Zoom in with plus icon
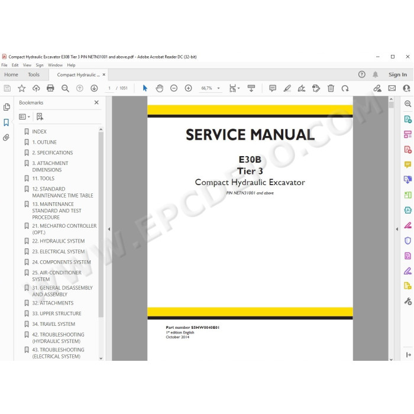This screenshot has height=414, width=414. point(188,88)
